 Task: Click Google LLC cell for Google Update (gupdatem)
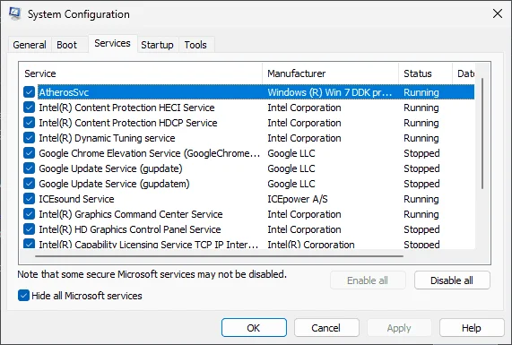pos(291,184)
